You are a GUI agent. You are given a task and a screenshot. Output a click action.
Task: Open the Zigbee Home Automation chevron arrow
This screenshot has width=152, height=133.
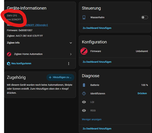click(x=71, y=54)
